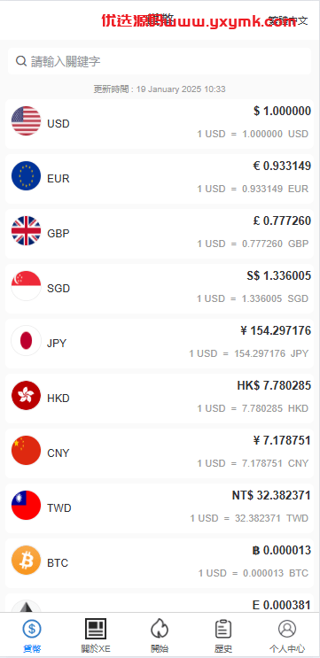The image size is (320, 658).
Task: Open the 歷史 history tab
Action: click(223, 637)
